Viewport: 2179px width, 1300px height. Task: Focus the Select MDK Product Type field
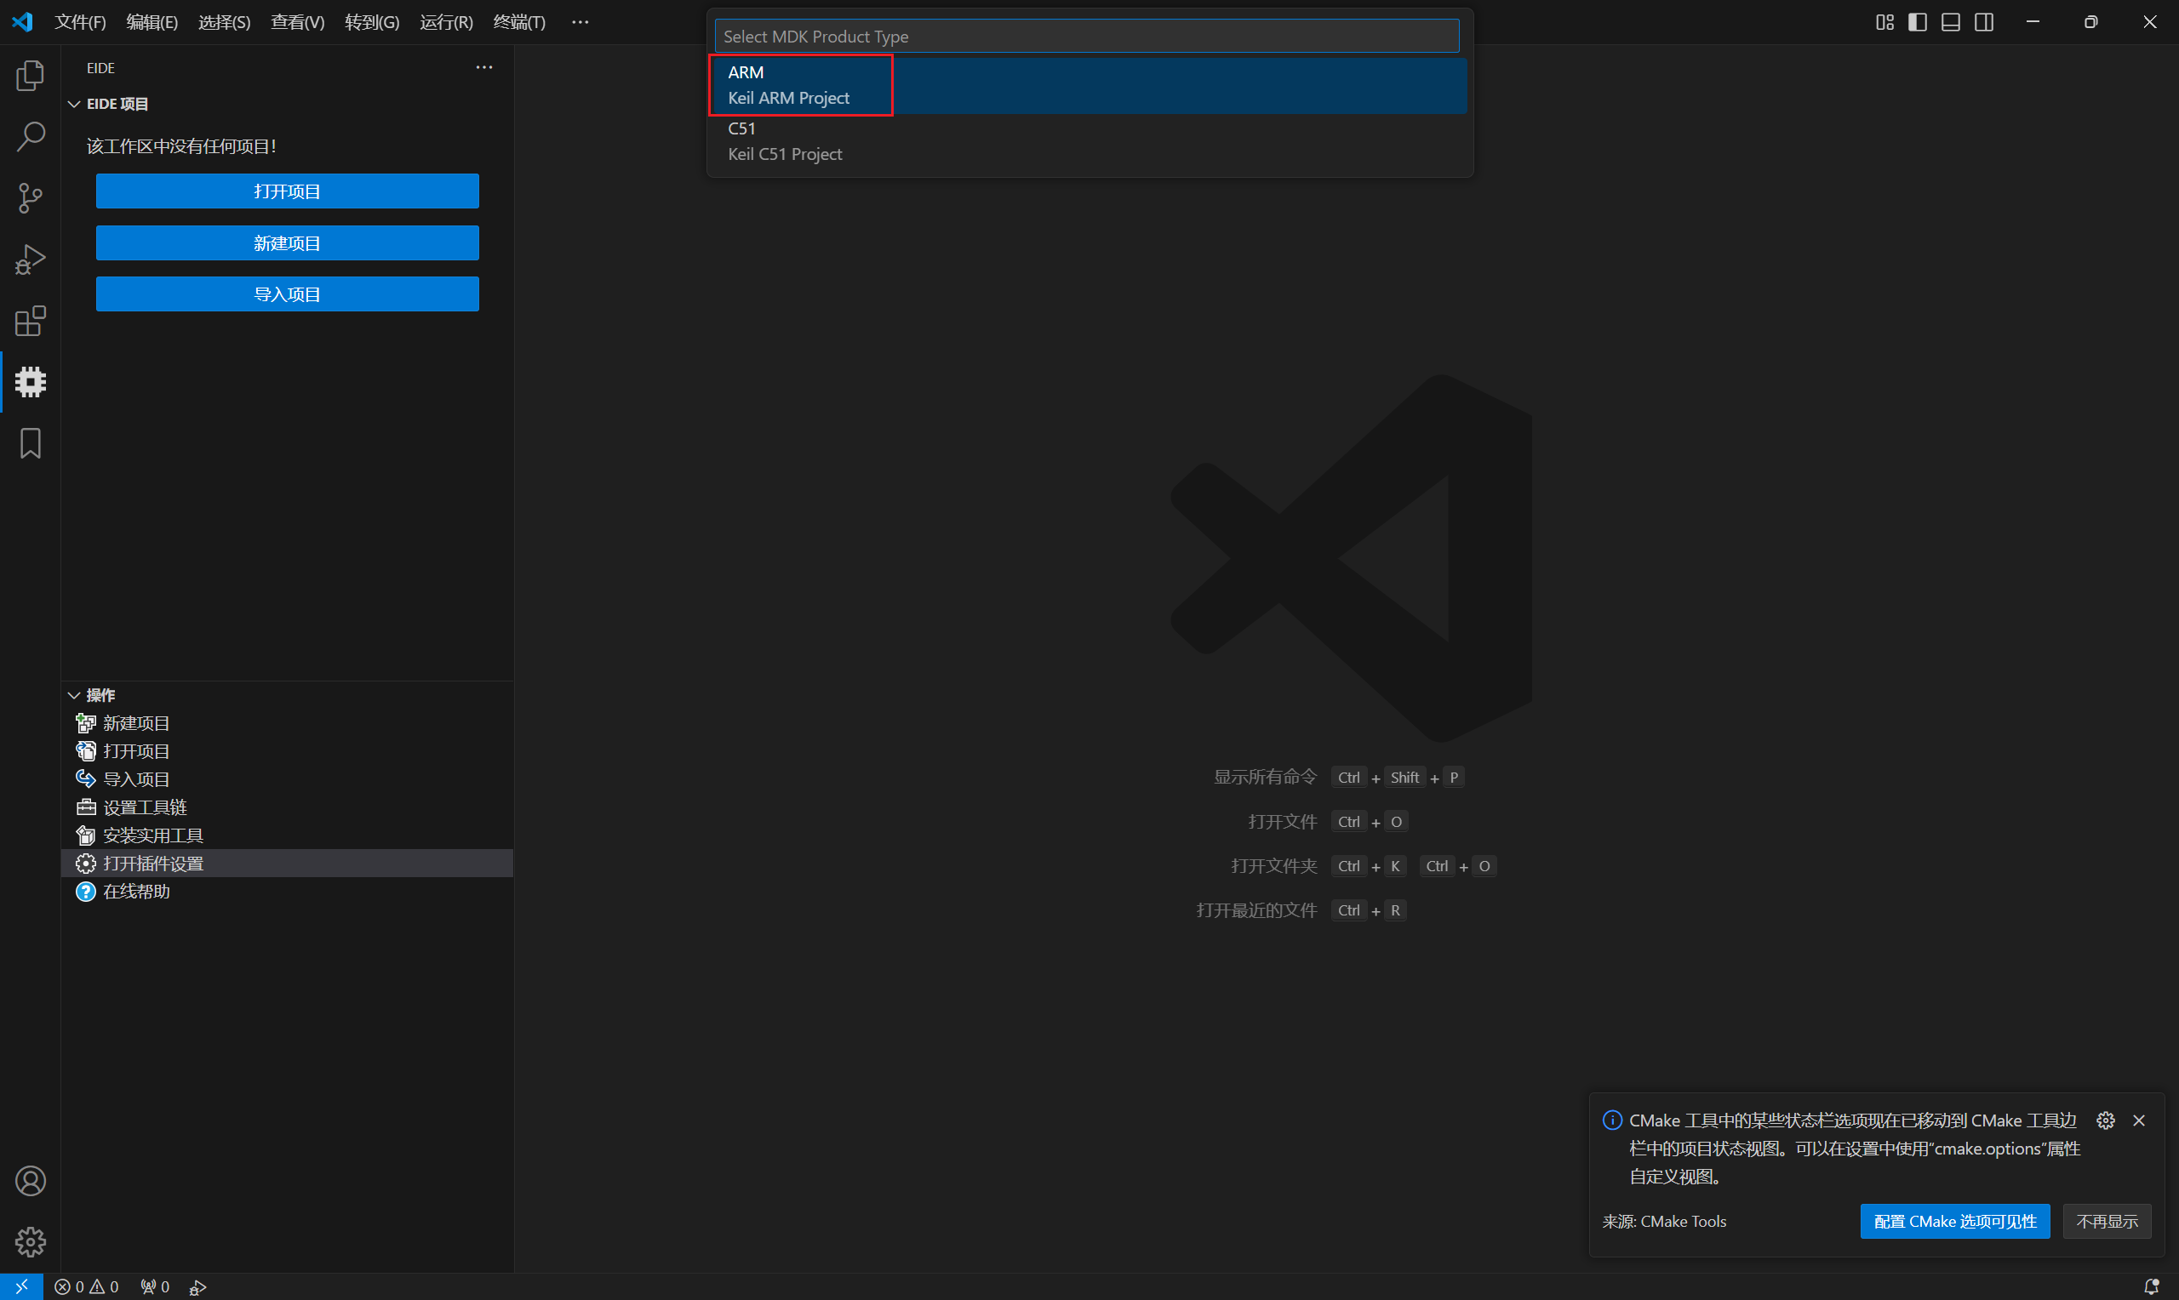click(1086, 37)
